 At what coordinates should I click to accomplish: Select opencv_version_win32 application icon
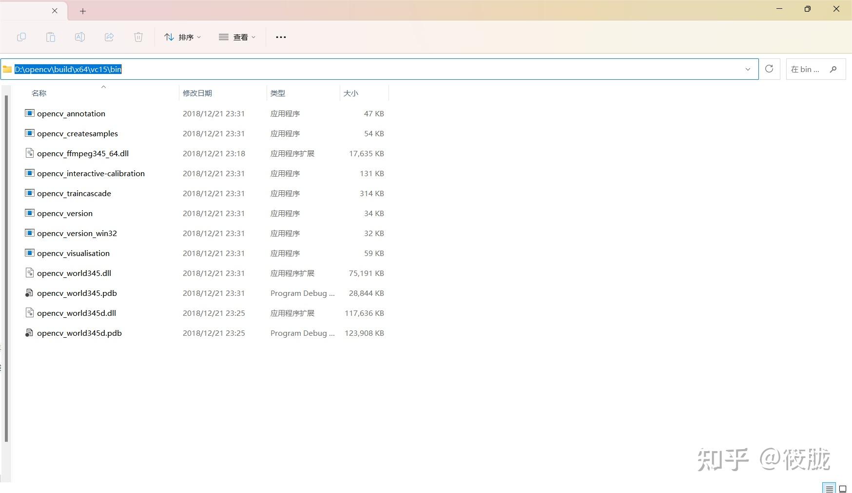click(x=30, y=233)
